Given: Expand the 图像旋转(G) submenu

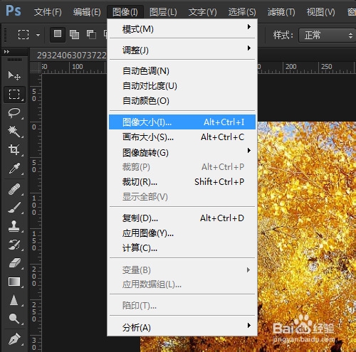Looking at the screenshot, I should (x=182, y=153).
